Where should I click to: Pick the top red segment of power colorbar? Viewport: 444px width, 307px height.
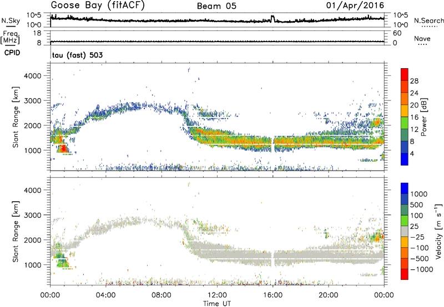(405, 74)
